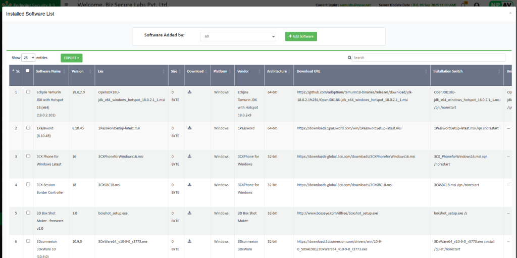The width and height of the screenshot is (517, 258).
Task: Open the Eclipse Temurin GitHub download URL
Action: 355,96
